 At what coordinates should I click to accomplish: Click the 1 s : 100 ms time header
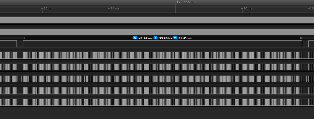pyautogui.click(x=186, y=3)
